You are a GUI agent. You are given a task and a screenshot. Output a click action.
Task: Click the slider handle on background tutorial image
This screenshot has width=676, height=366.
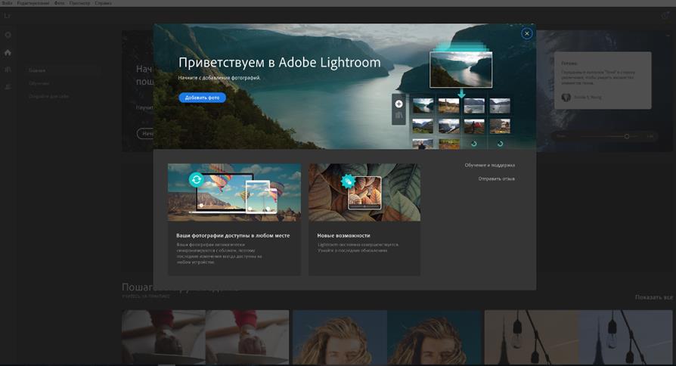coord(627,136)
